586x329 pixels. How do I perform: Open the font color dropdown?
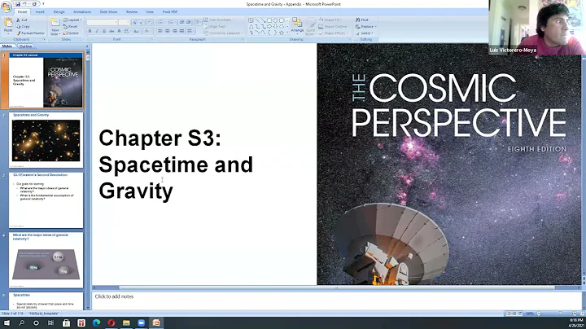(148, 31)
